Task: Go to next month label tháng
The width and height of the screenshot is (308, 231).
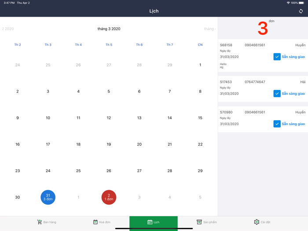Action: (x=209, y=29)
